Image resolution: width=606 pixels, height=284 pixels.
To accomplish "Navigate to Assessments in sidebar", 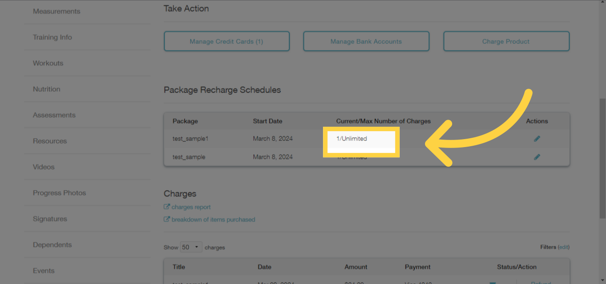I will point(54,115).
